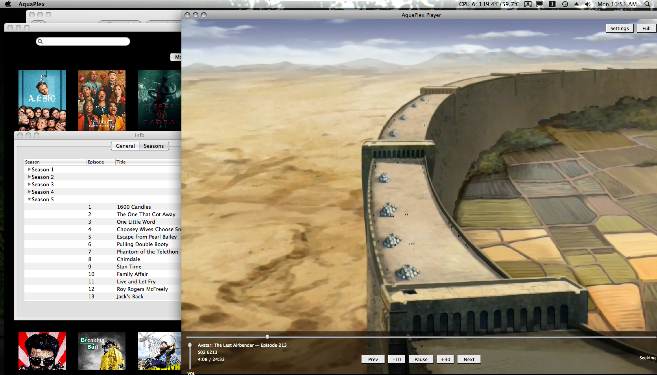Sort by the Title column header
The width and height of the screenshot is (657, 375).
point(148,162)
